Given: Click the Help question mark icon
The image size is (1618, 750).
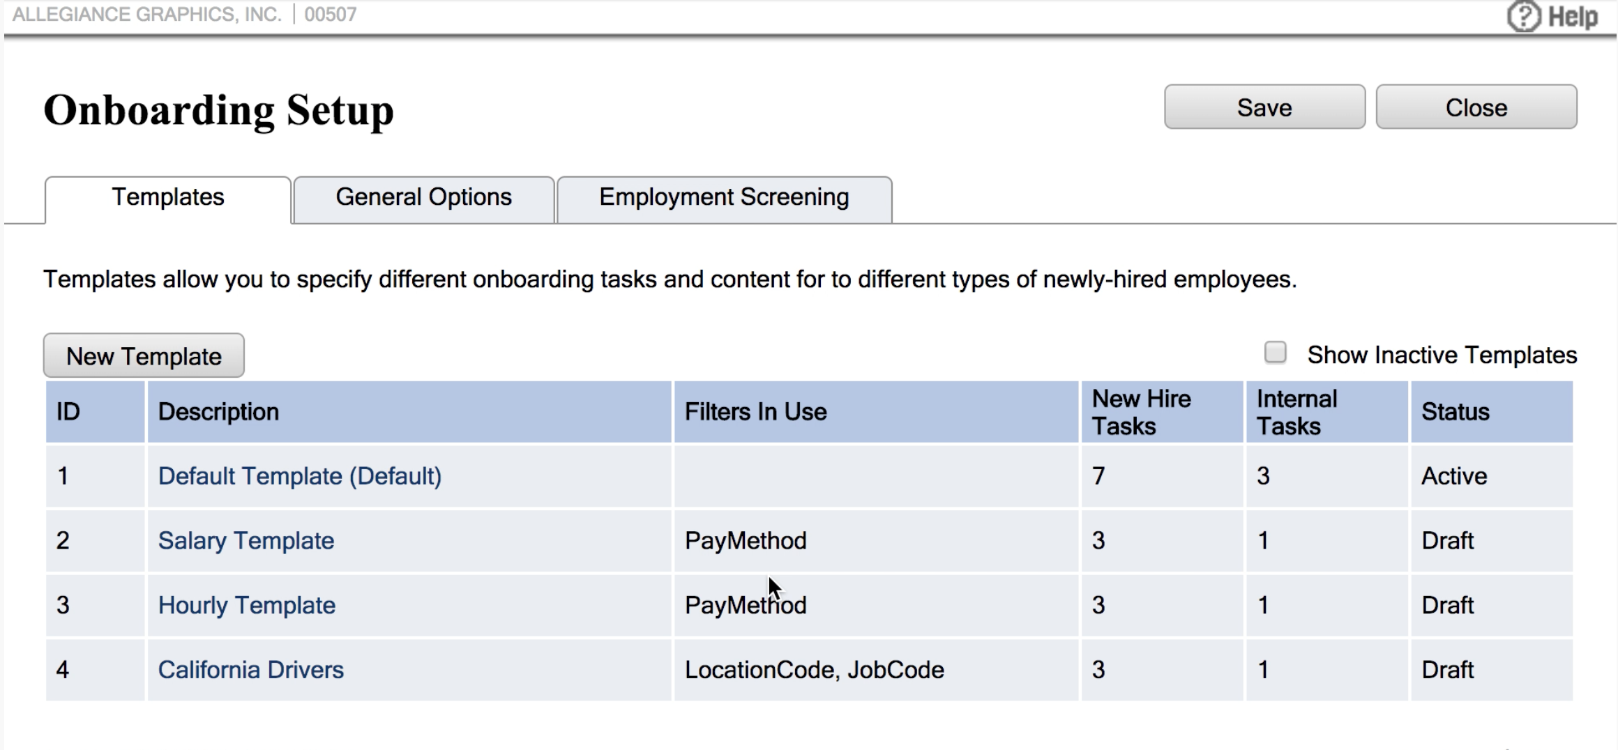Looking at the screenshot, I should [x=1523, y=17].
